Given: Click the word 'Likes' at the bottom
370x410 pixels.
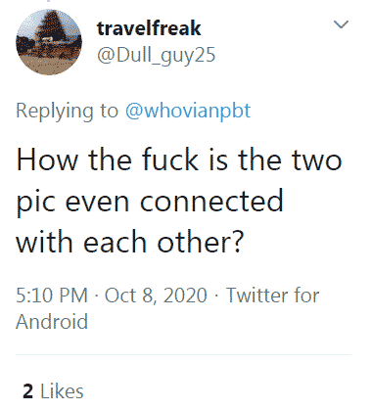Looking at the screenshot, I should (x=62, y=391).
